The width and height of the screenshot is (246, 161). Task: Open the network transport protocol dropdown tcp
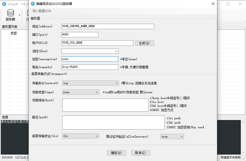click(90, 83)
